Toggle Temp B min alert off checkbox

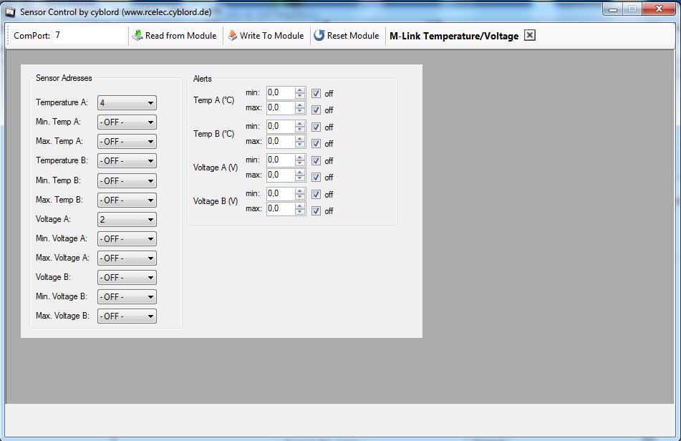(x=317, y=127)
